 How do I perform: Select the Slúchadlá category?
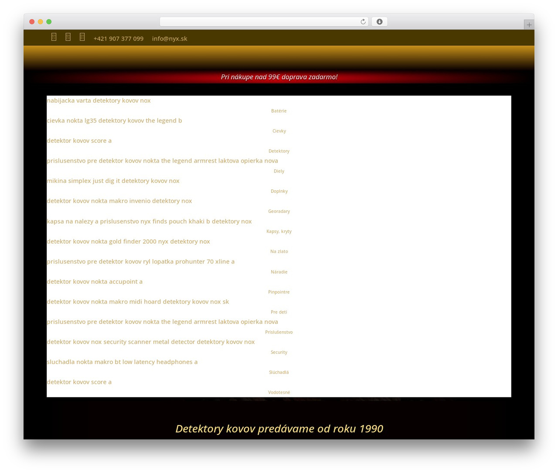279,372
